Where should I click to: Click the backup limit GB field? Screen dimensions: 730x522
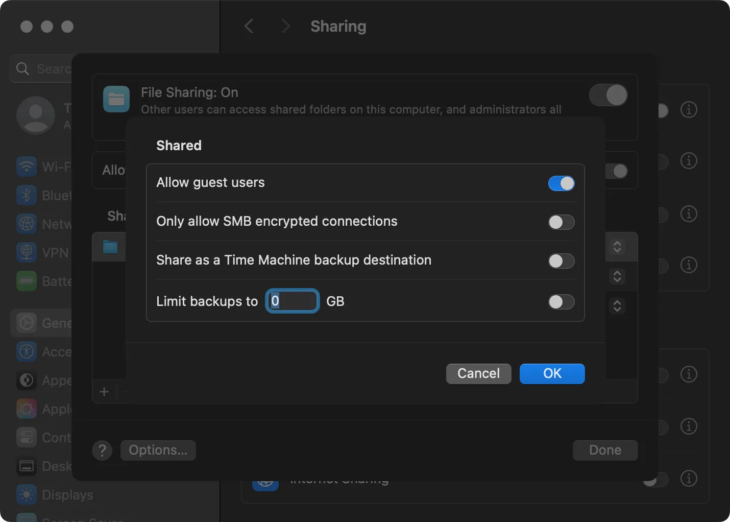click(x=291, y=301)
